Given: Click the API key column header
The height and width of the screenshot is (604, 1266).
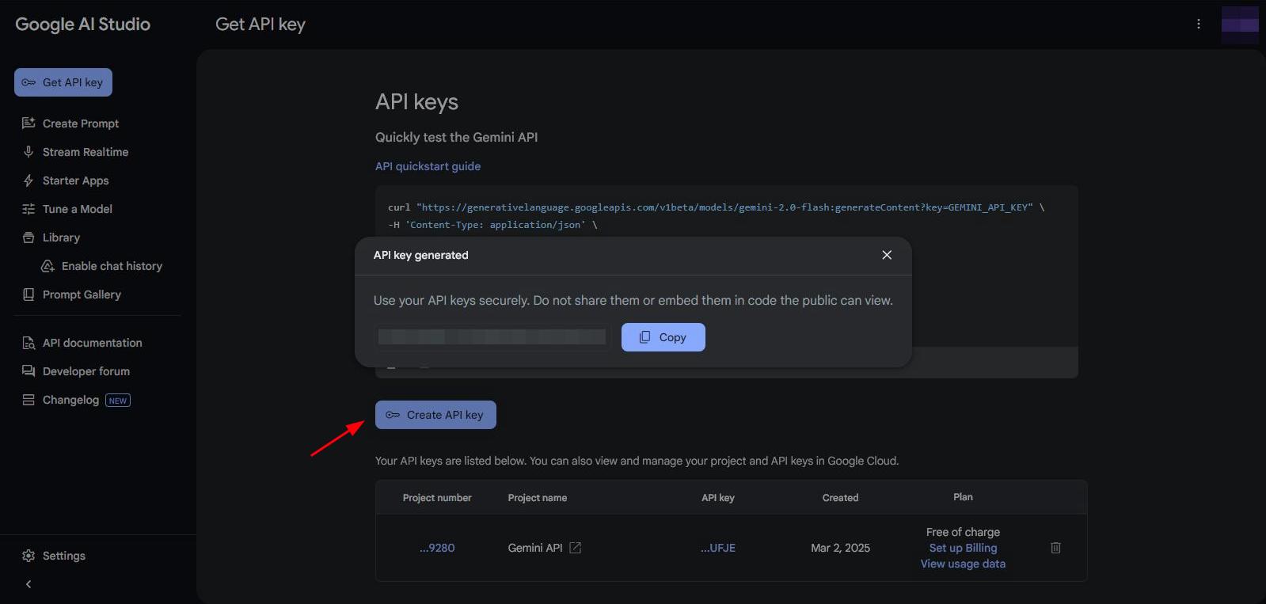Looking at the screenshot, I should pyautogui.click(x=718, y=498).
